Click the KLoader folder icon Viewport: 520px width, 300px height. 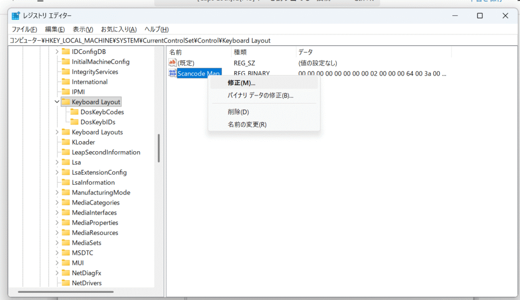(x=66, y=142)
